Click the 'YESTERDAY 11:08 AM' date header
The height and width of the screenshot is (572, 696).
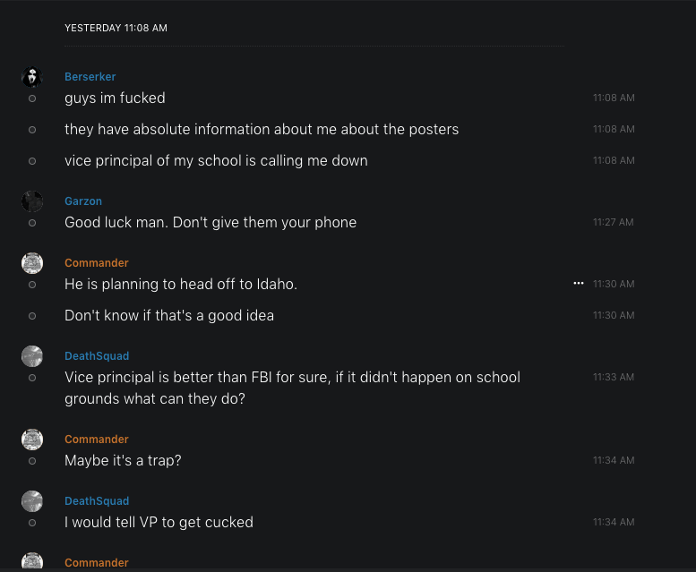click(x=116, y=28)
